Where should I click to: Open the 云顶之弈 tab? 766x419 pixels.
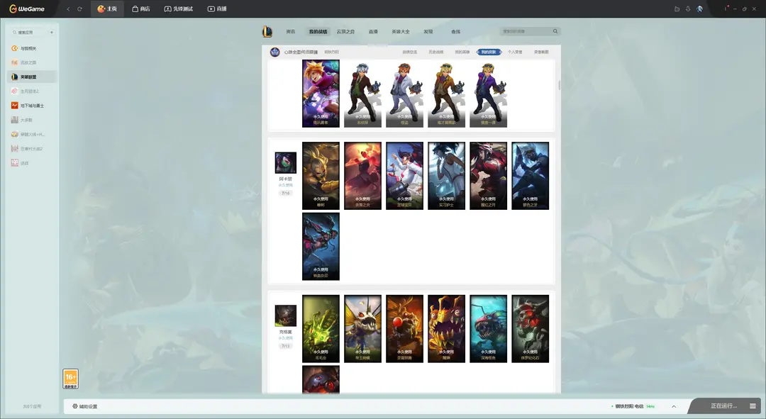point(345,32)
